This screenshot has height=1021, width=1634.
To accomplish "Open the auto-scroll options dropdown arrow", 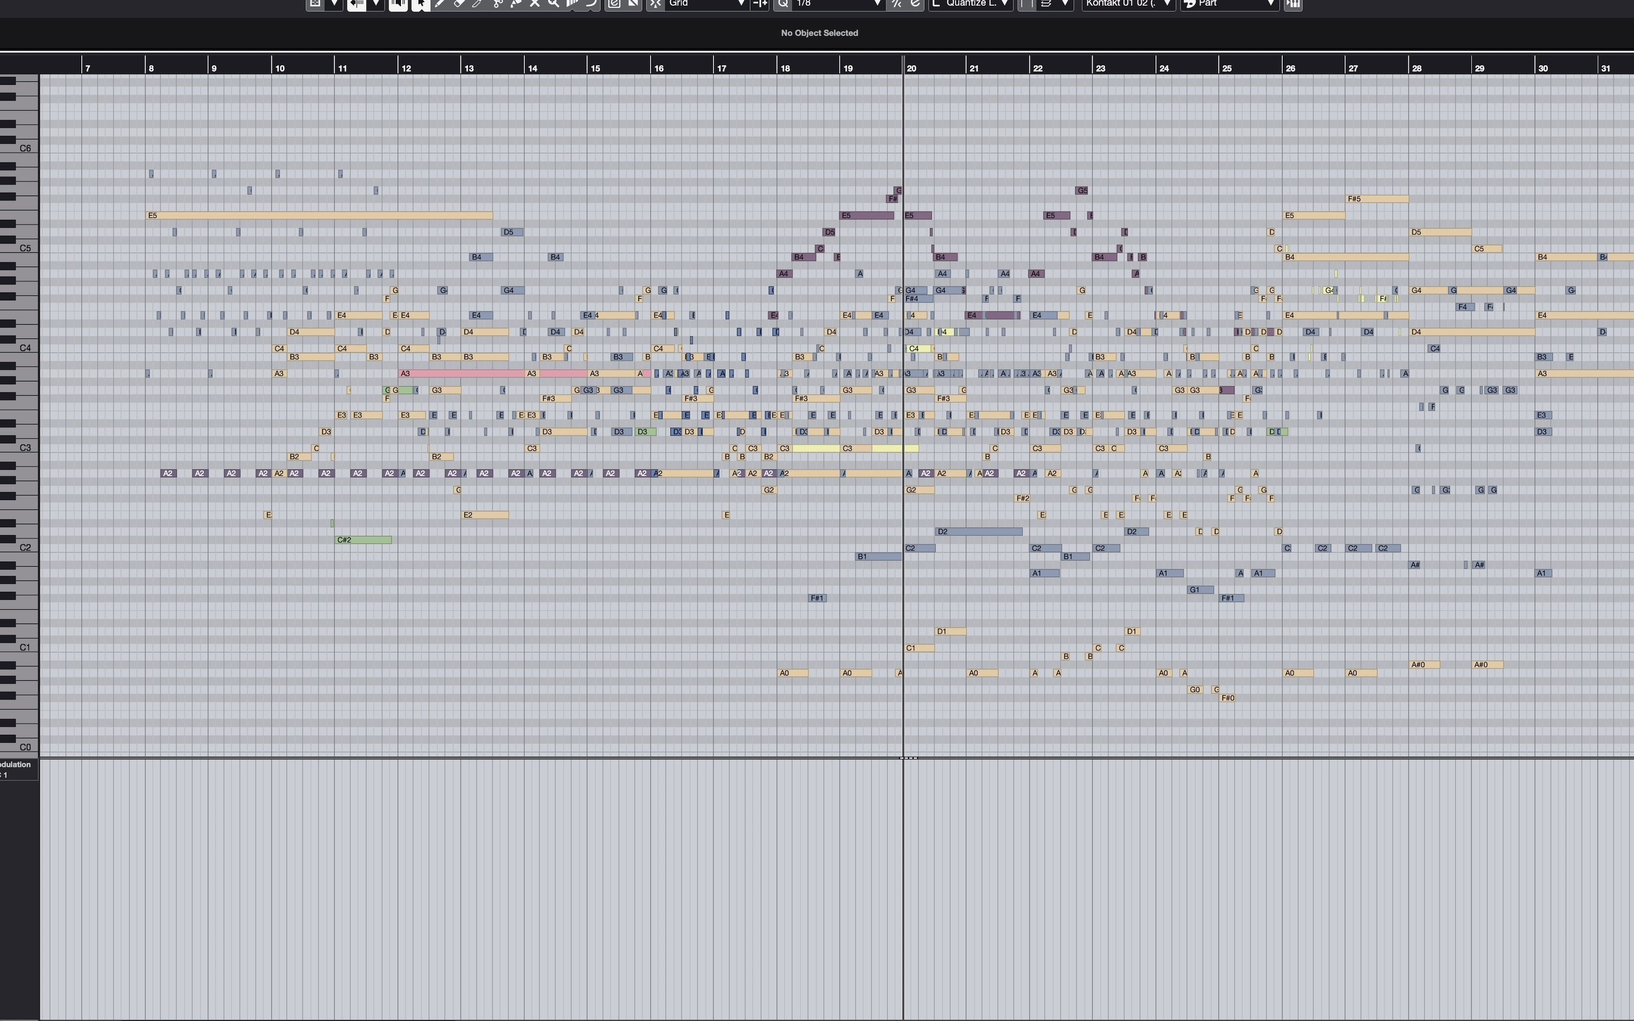I will [376, 3].
